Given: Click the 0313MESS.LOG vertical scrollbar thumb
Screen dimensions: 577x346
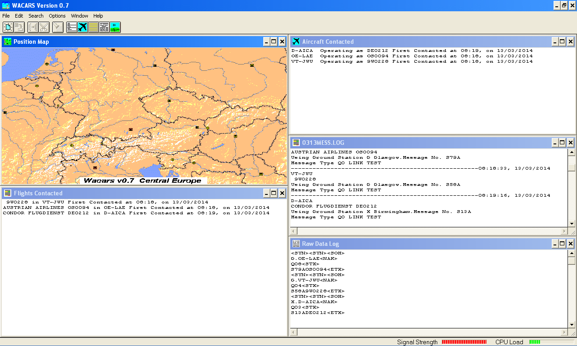Looking at the screenshot, I should pyautogui.click(x=572, y=167).
